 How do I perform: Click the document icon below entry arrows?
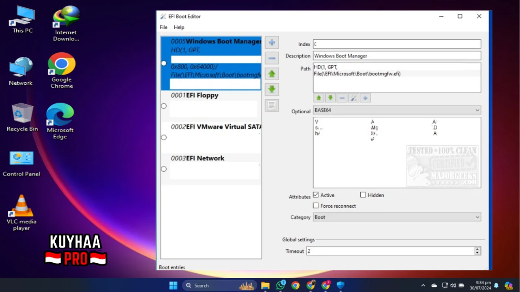pyautogui.click(x=272, y=105)
